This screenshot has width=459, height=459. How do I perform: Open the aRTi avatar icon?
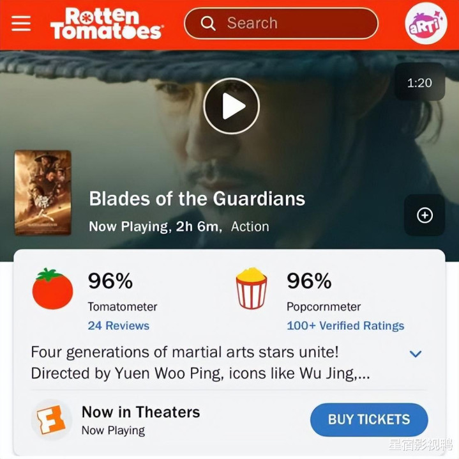tap(422, 24)
